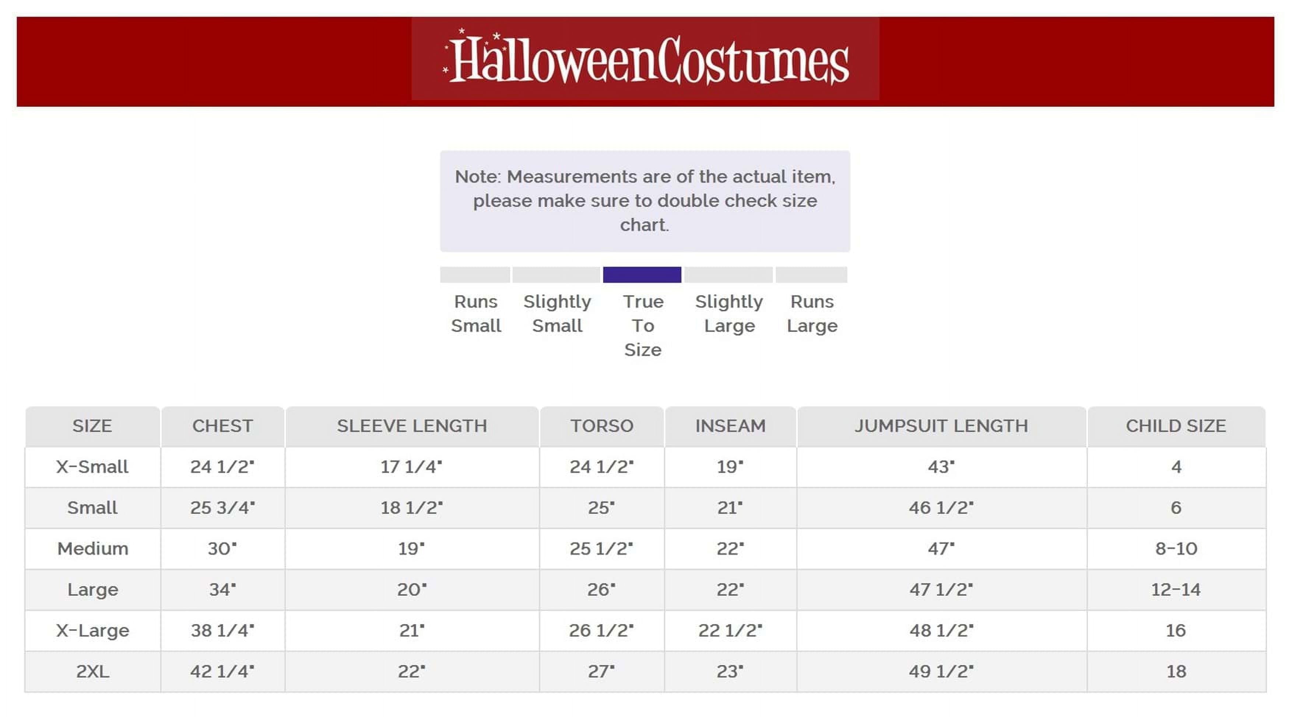Viewport: 1289px width, 717px height.
Task: Click the SLEEVE LENGTH column header
Action: point(412,427)
